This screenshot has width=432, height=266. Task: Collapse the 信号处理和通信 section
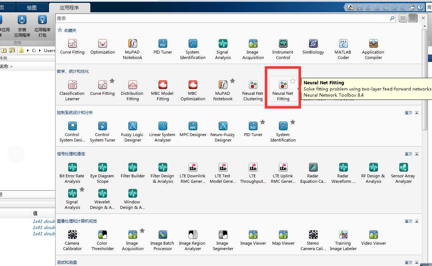click(416, 154)
